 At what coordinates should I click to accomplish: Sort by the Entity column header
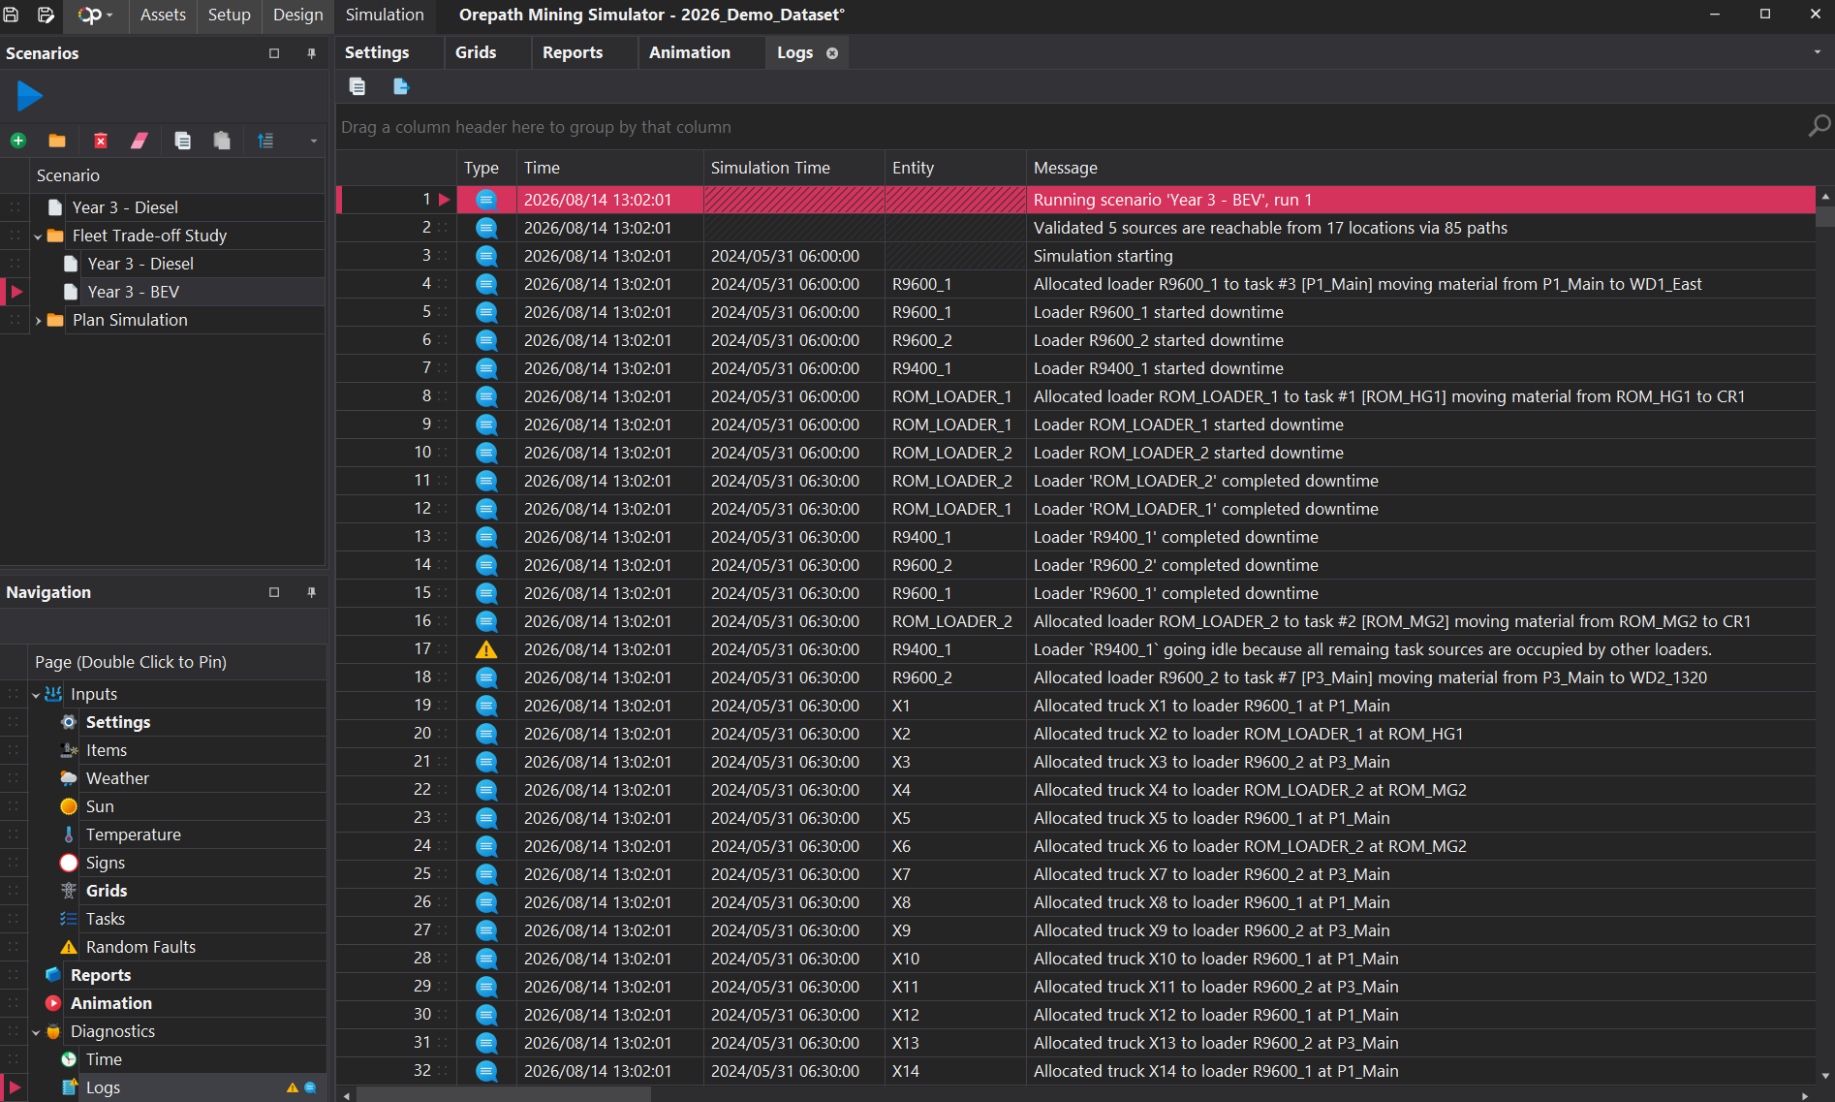coord(955,168)
